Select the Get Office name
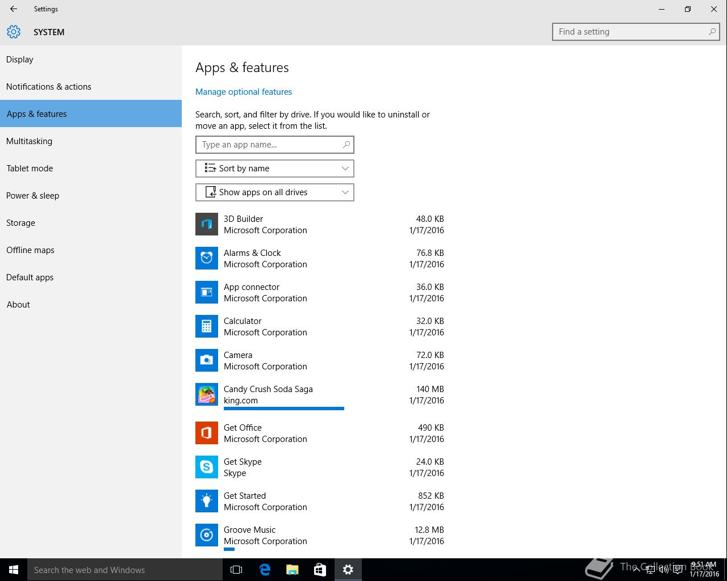This screenshot has width=727, height=581. [243, 427]
